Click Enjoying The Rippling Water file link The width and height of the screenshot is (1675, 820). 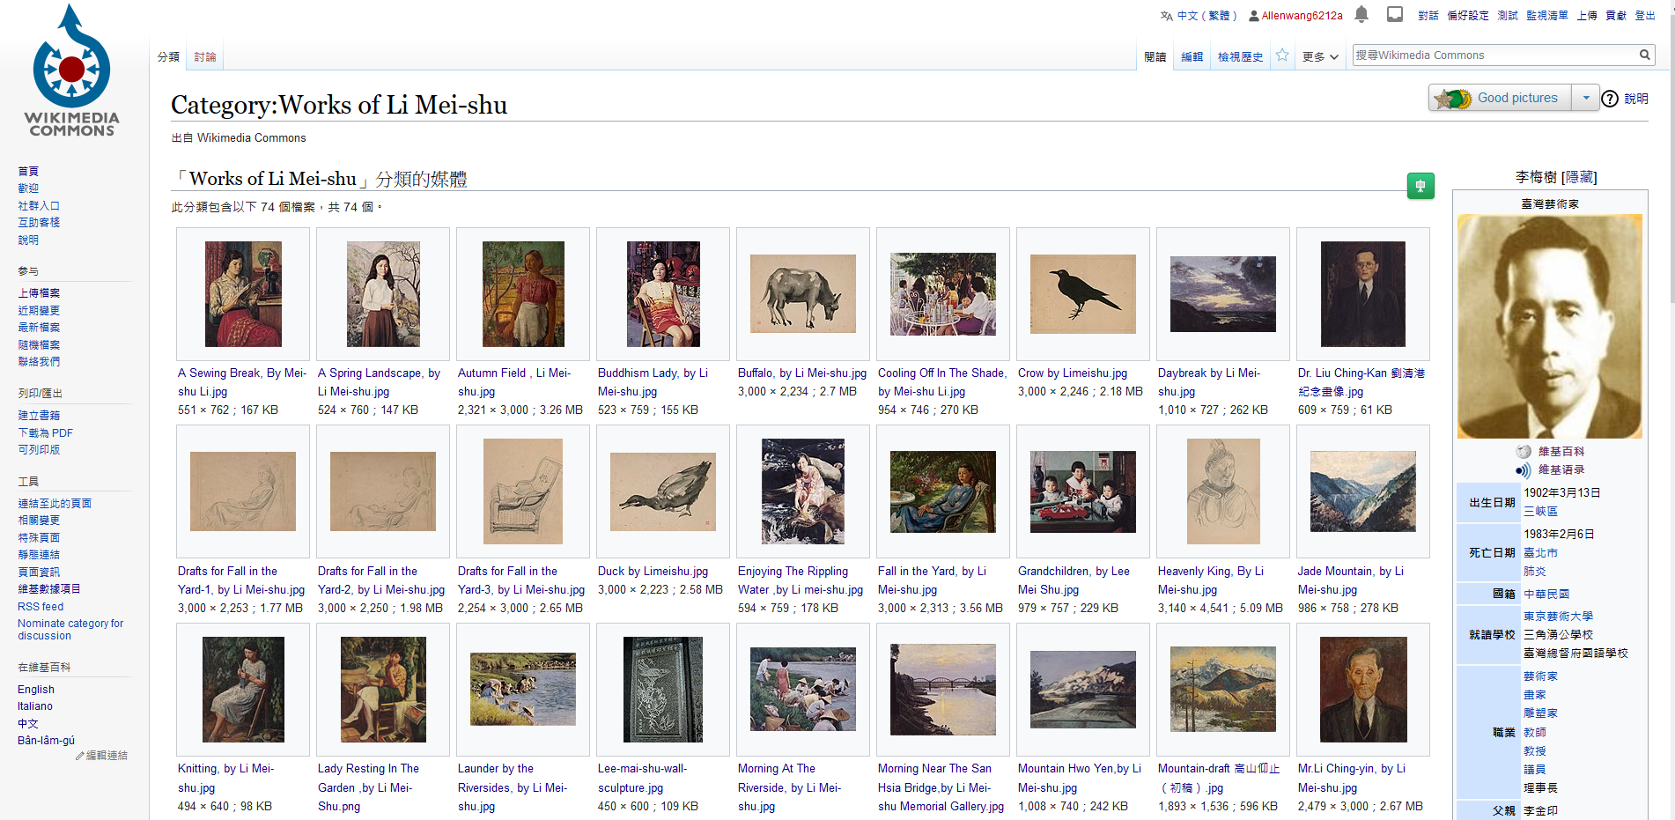tap(801, 580)
